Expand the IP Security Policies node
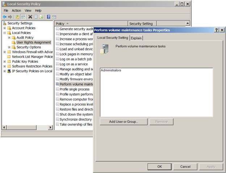The height and width of the screenshot is (173, 226). click(5, 71)
